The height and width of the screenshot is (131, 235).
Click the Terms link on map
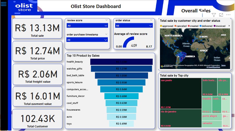[223, 66]
